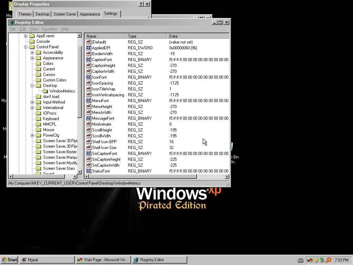Click the BorderWidth string value icon
This screenshot has height=265, width=353.
pos(89,53)
